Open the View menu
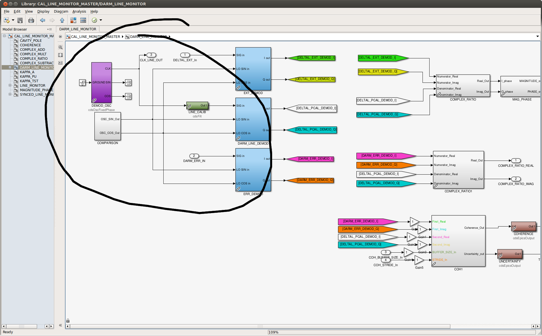 tap(29, 12)
